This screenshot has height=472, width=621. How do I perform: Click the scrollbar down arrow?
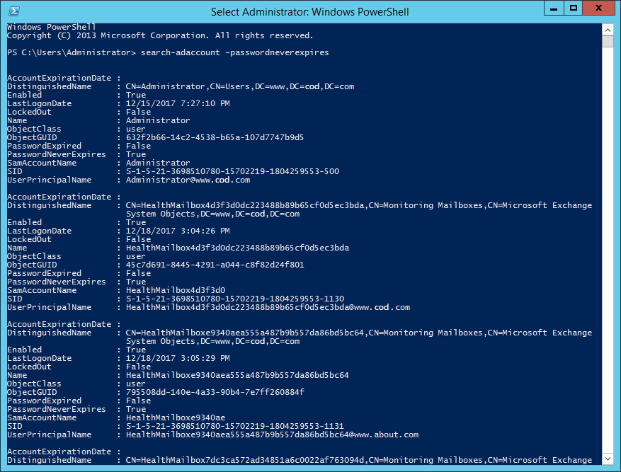click(x=608, y=459)
